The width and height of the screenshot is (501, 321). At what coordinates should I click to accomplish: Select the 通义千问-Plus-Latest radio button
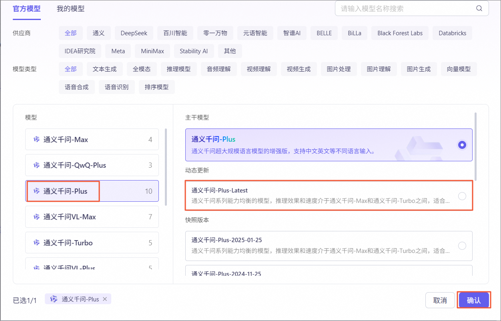click(462, 196)
